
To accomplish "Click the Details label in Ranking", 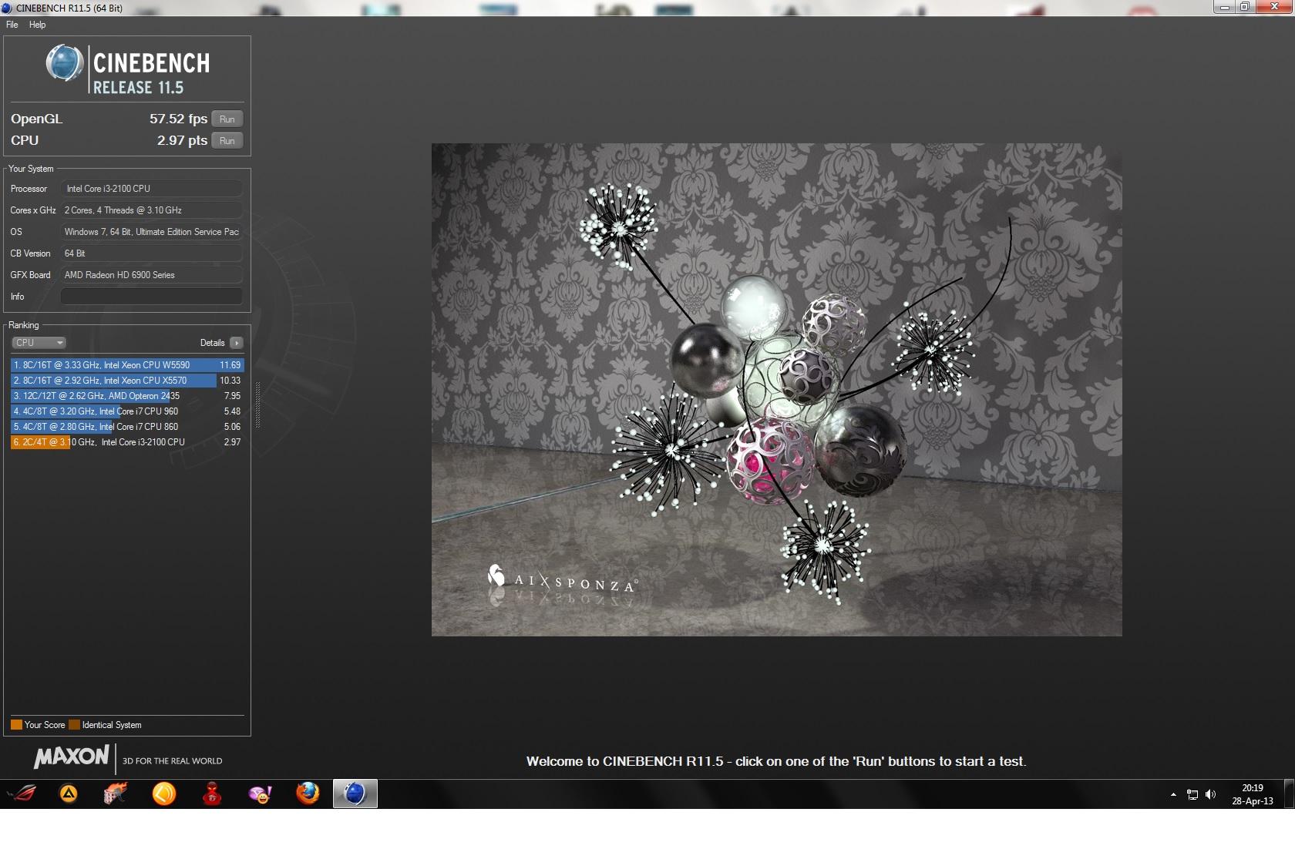I will click(212, 343).
